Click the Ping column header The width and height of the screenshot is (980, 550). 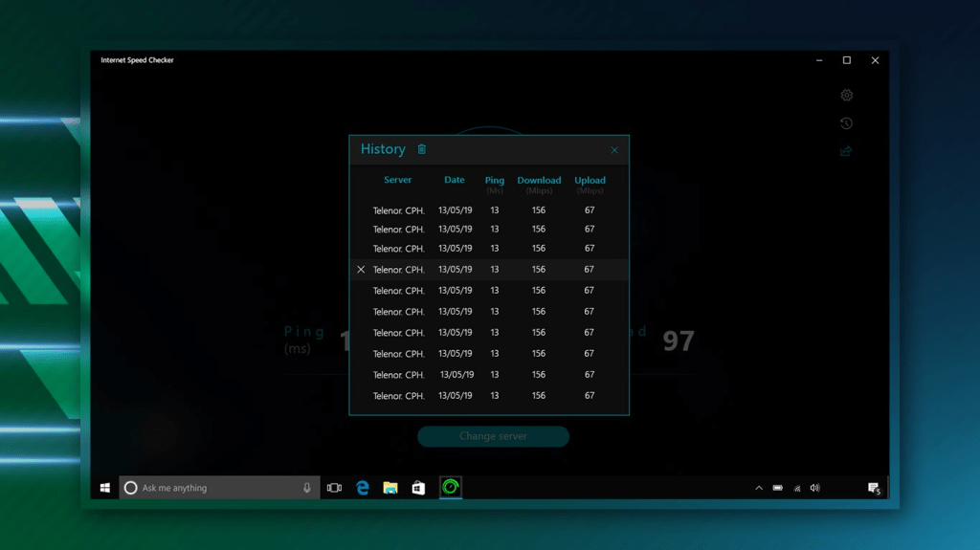(495, 181)
